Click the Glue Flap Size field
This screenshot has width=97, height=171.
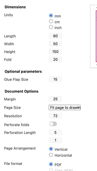(55, 79)
